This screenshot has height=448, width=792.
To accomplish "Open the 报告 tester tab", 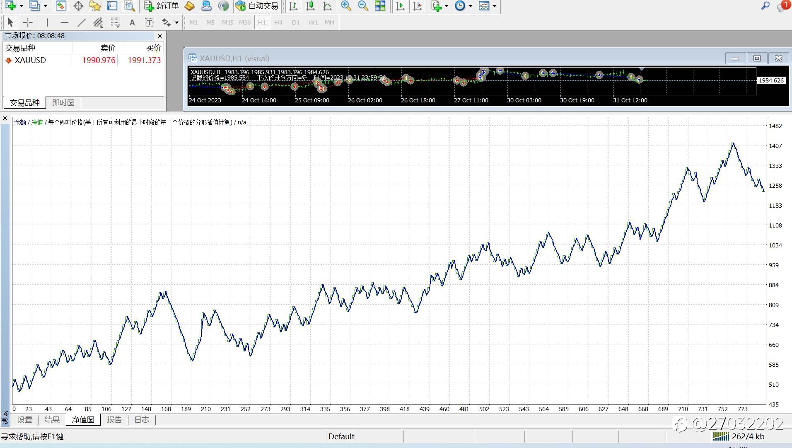I will coord(114,420).
